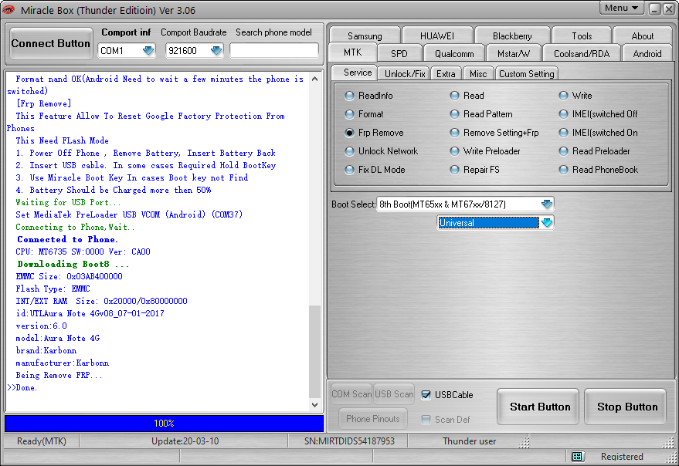Click the "CPU: MT6735 SW:0000 Ver: CA00" log line

[83, 252]
